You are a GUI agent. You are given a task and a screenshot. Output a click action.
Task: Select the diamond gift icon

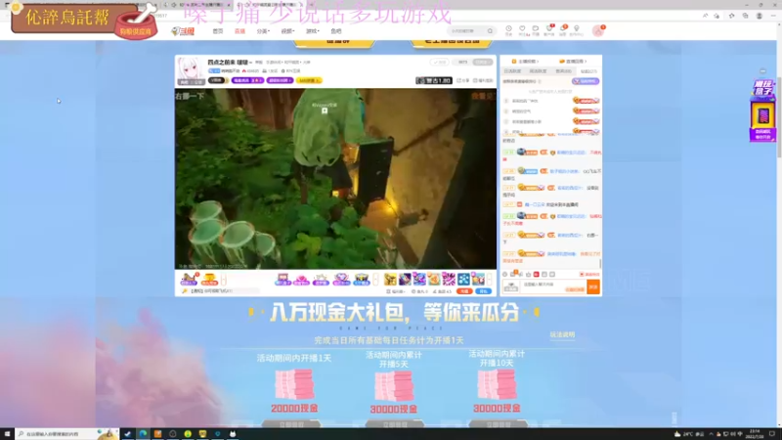pos(341,279)
